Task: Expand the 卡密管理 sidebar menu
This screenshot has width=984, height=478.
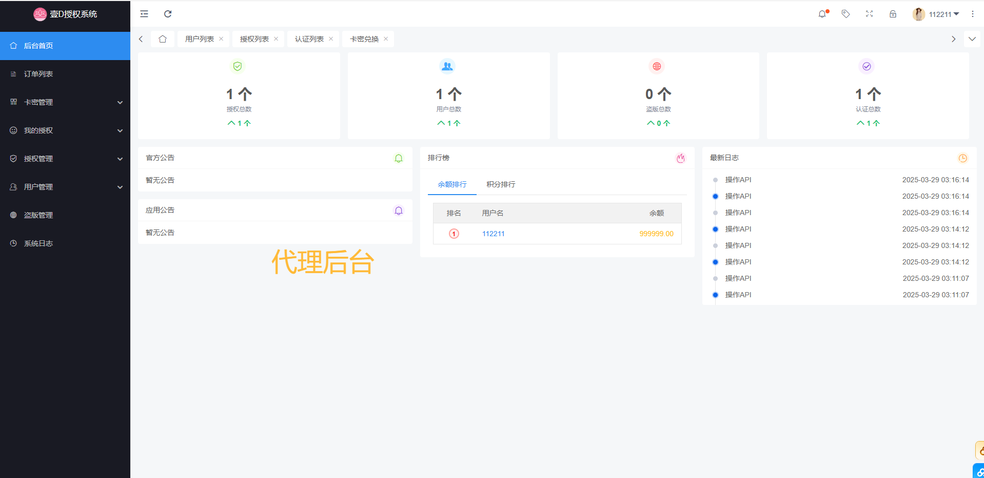Action: pyautogui.click(x=38, y=102)
